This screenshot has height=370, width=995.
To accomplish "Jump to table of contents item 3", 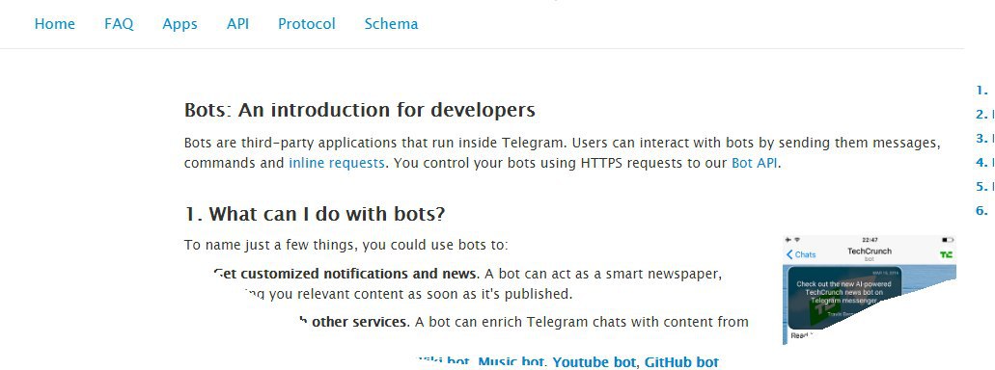I will pos(984,139).
